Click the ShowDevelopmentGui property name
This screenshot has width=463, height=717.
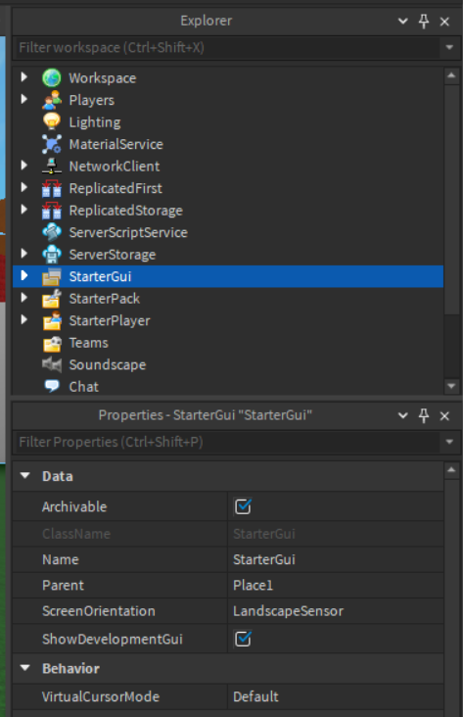point(113,639)
